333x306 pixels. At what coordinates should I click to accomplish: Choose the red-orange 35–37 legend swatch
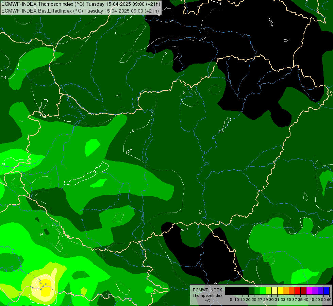click(292, 291)
